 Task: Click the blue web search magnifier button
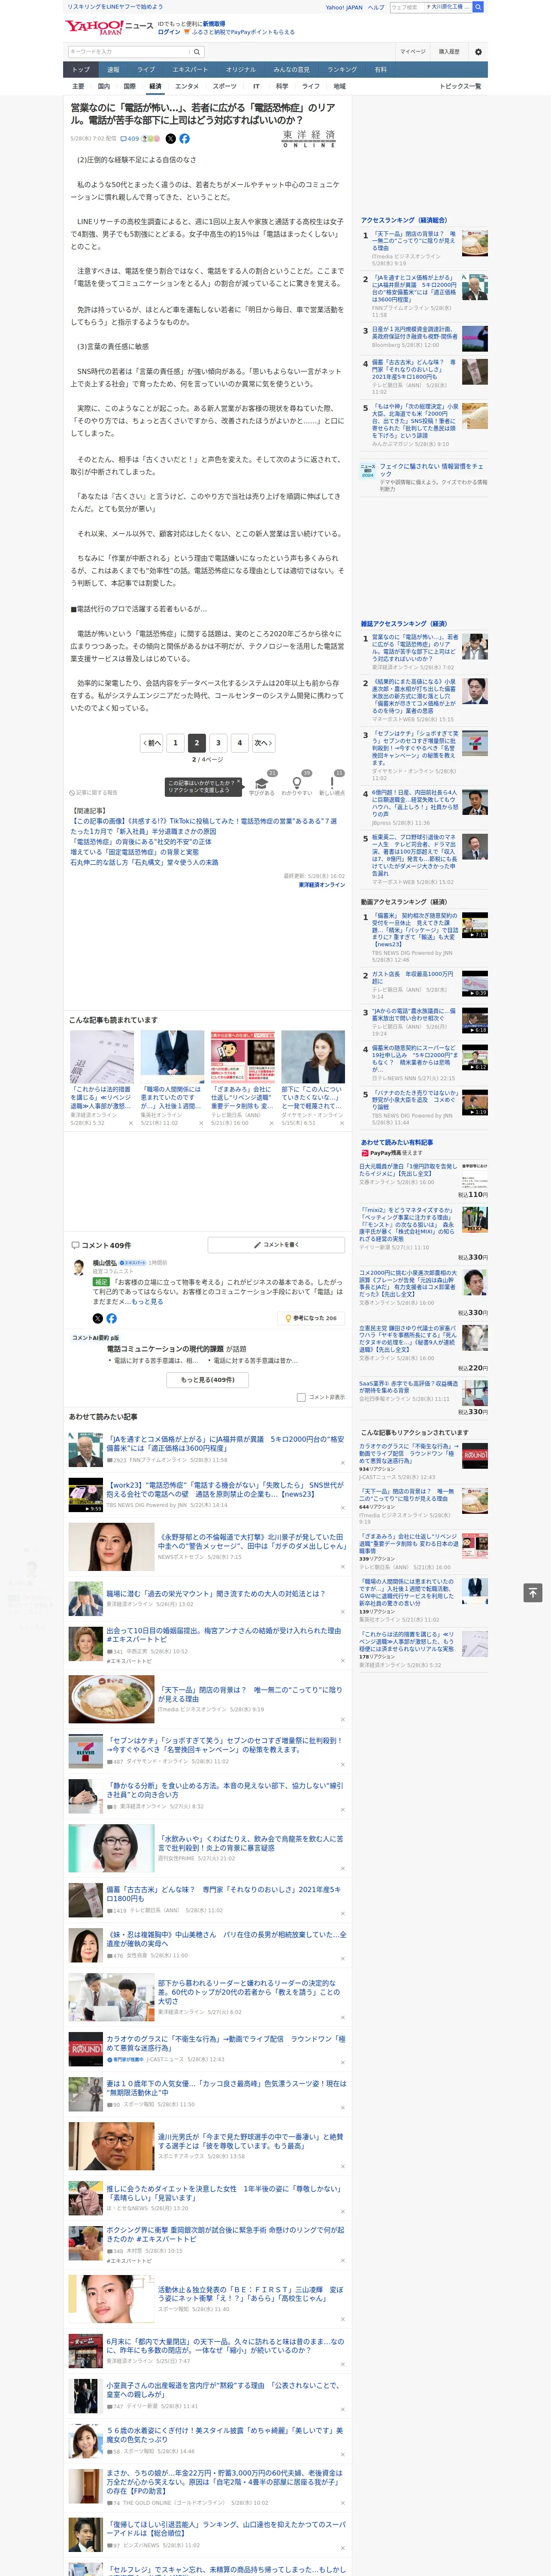[x=478, y=7]
